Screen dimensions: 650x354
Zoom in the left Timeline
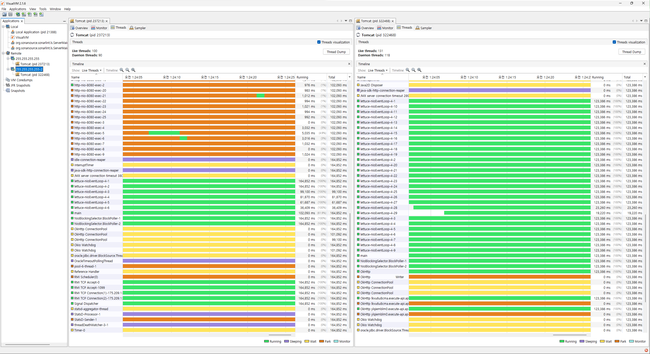(x=122, y=70)
